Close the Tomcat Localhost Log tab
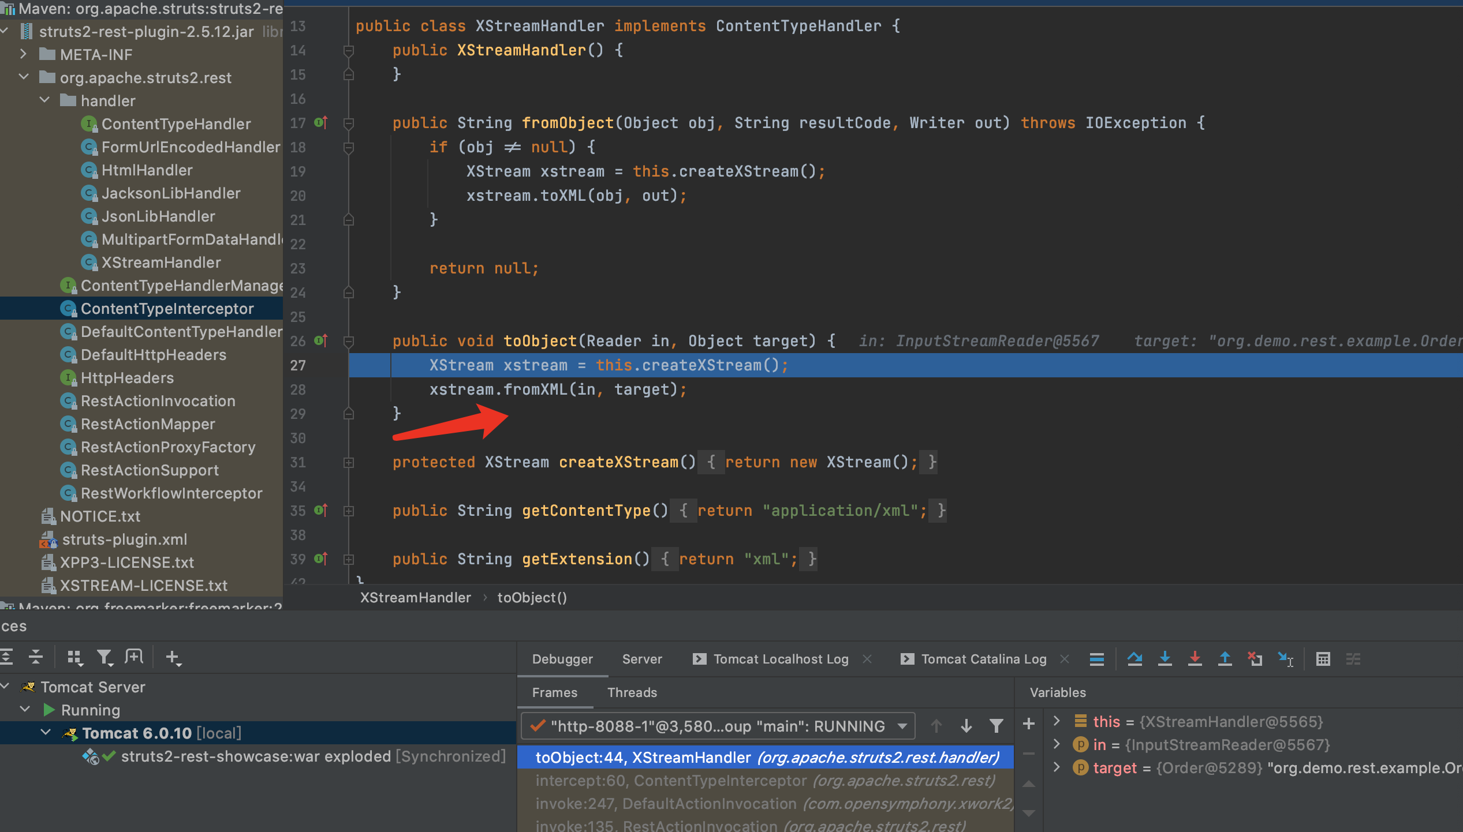This screenshot has height=832, width=1463. (867, 659)
